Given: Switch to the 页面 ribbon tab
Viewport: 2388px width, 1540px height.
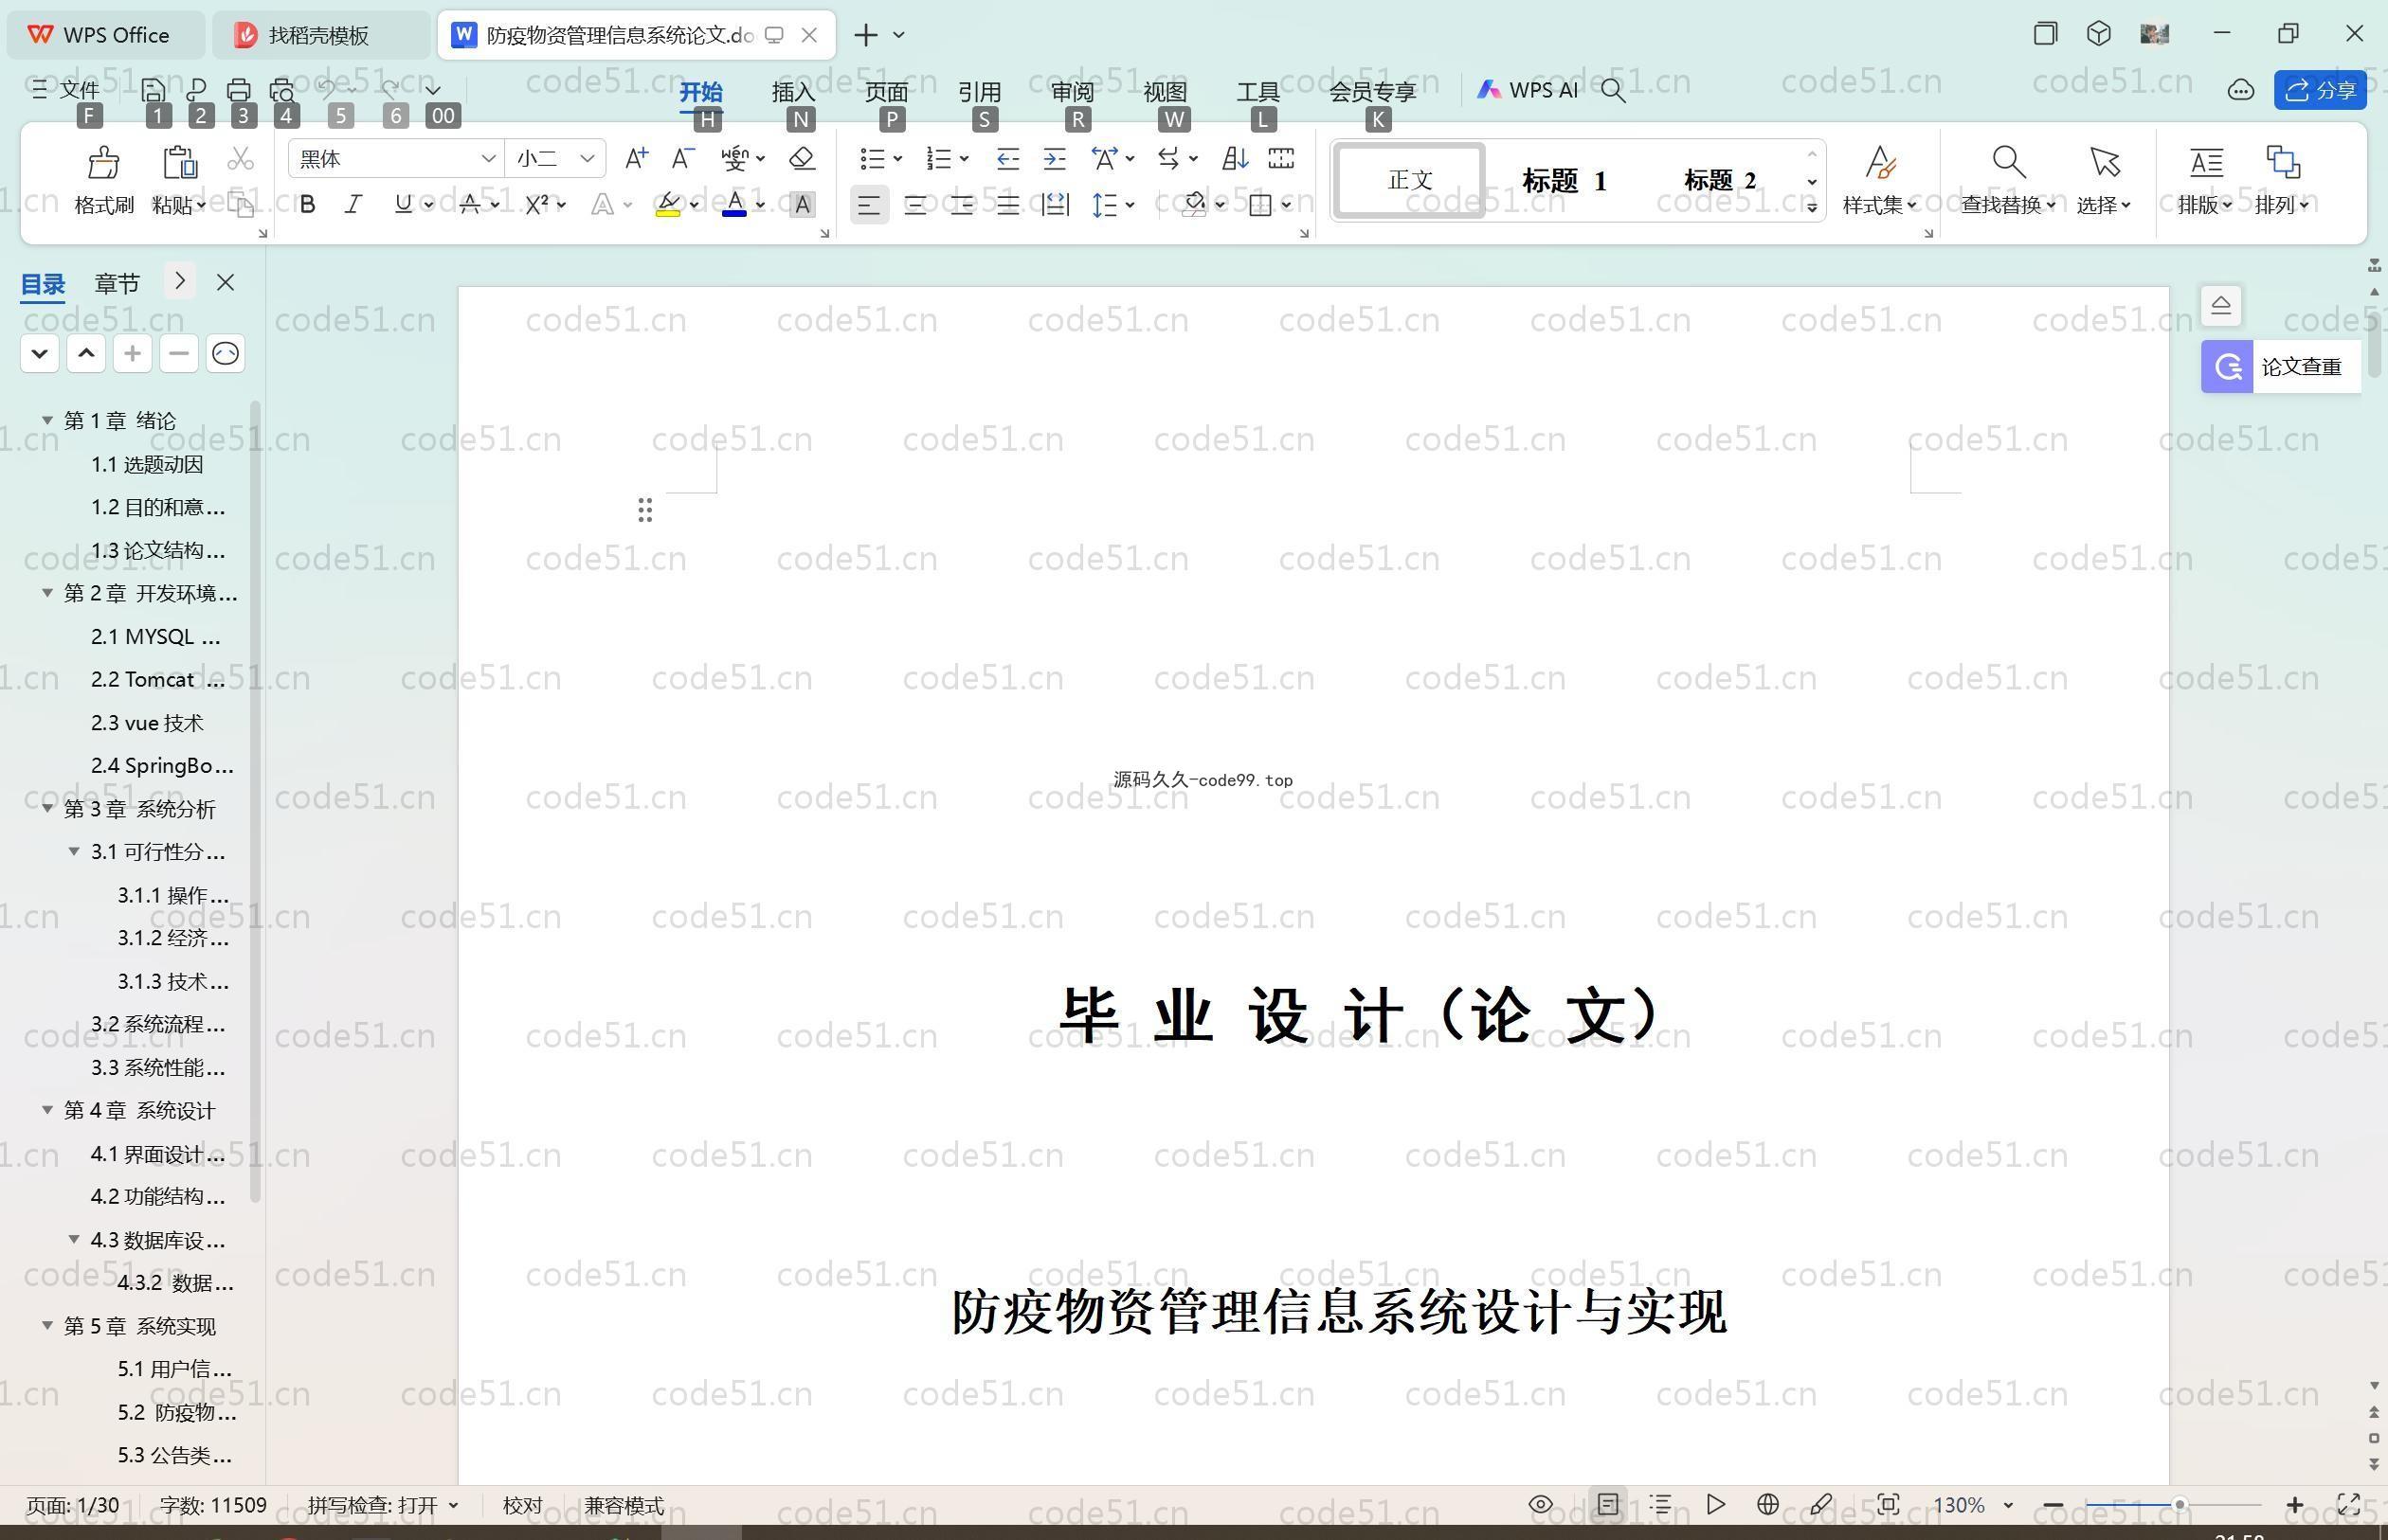Looking at the screenshot, I should (886, 91).
